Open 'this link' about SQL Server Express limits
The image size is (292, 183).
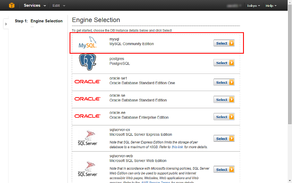tap(177, 147)
